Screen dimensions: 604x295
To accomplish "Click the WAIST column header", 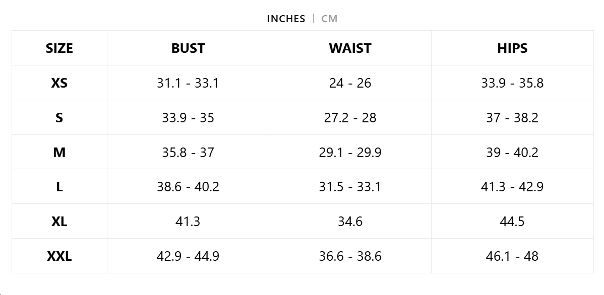I will click(350, 48).
